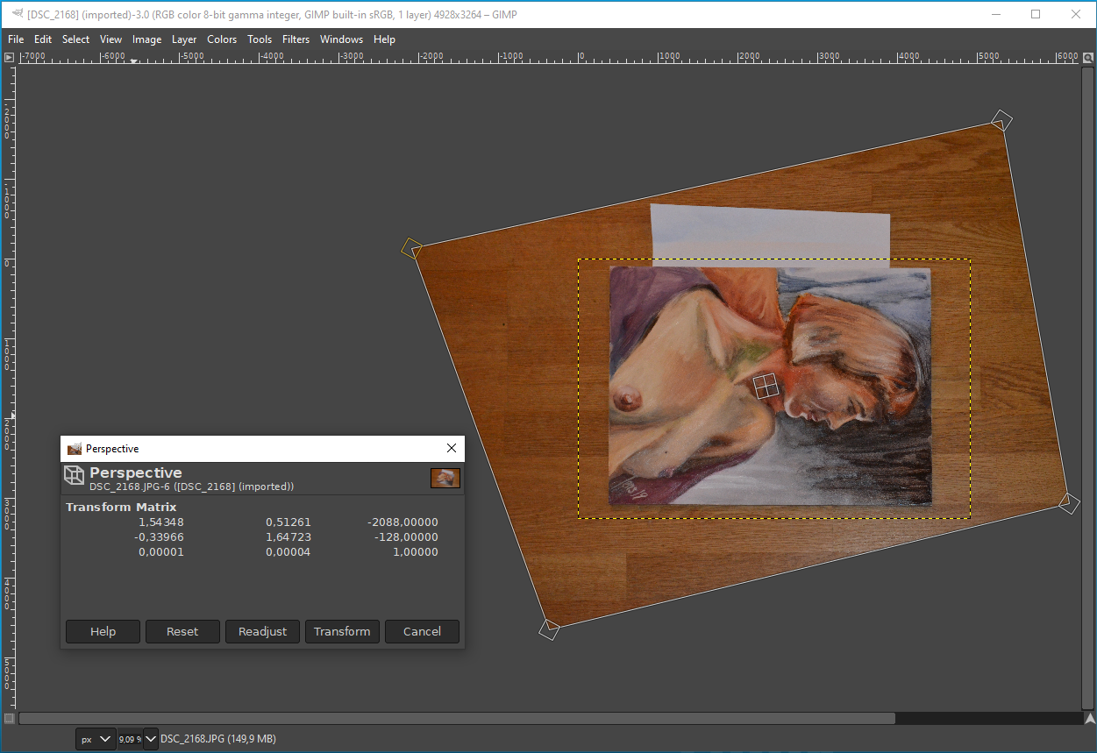Open the Image menu
Image resolution: width=1097 pixels, height=753 pixels.
146,39
